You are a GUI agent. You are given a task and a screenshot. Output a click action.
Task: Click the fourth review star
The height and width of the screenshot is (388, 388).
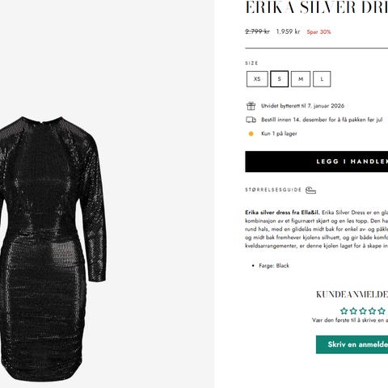point(372,311)
